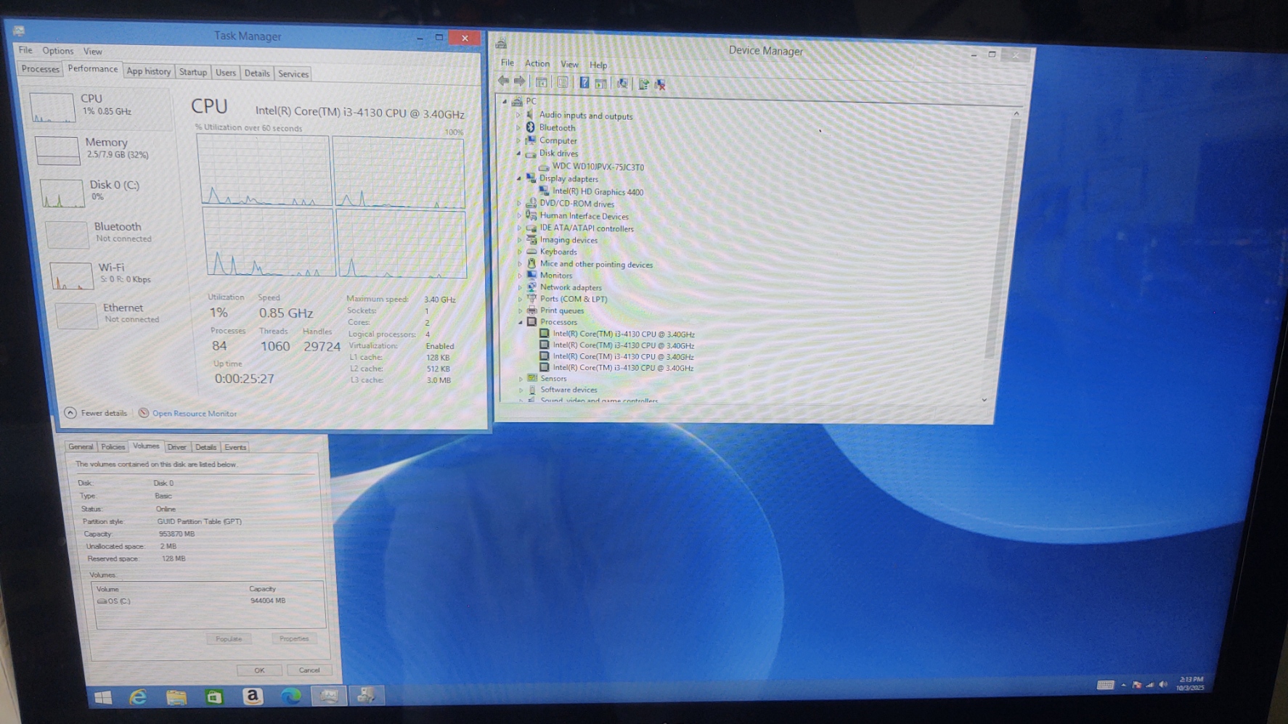The image size is (1288, 724).
Task: Switch to the Startup tab
Action: point(192,72)
